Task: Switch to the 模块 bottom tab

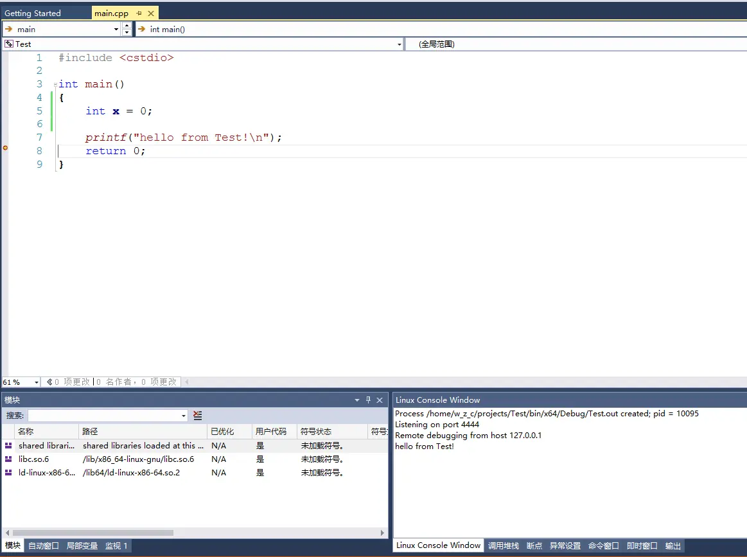Action: point(13,545)
